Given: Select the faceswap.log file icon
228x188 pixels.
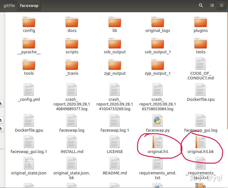Looking at the screenshot, I should click(x=72, y=121).
